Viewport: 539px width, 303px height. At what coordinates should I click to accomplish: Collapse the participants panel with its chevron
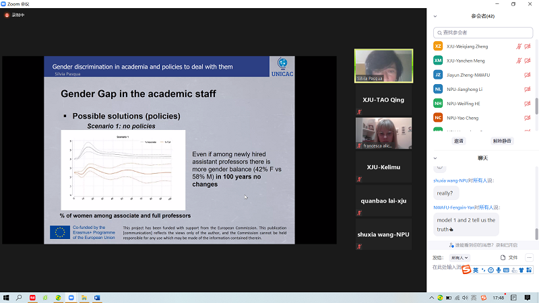click(x=435, y=16)
